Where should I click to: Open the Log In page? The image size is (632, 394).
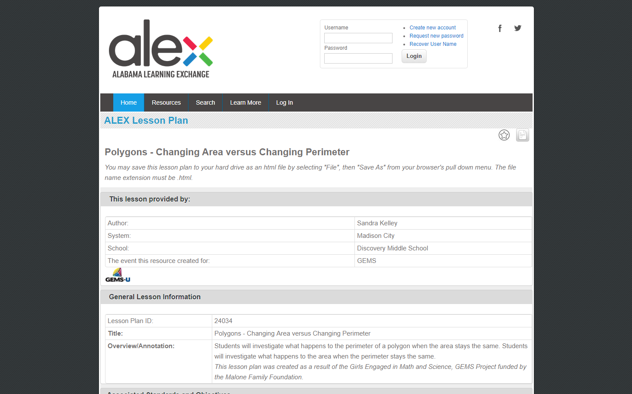(x=284, y=103)
